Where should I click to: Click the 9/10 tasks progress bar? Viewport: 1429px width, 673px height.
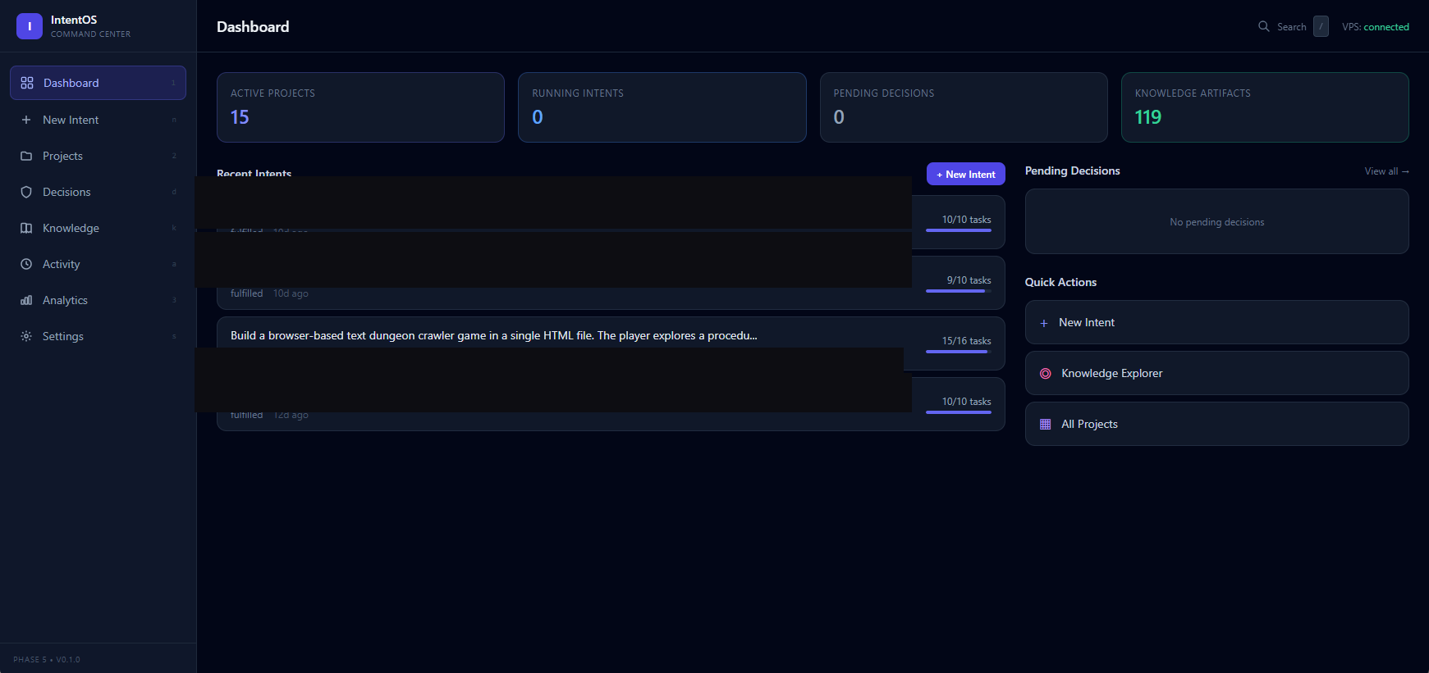coord(958,291)
